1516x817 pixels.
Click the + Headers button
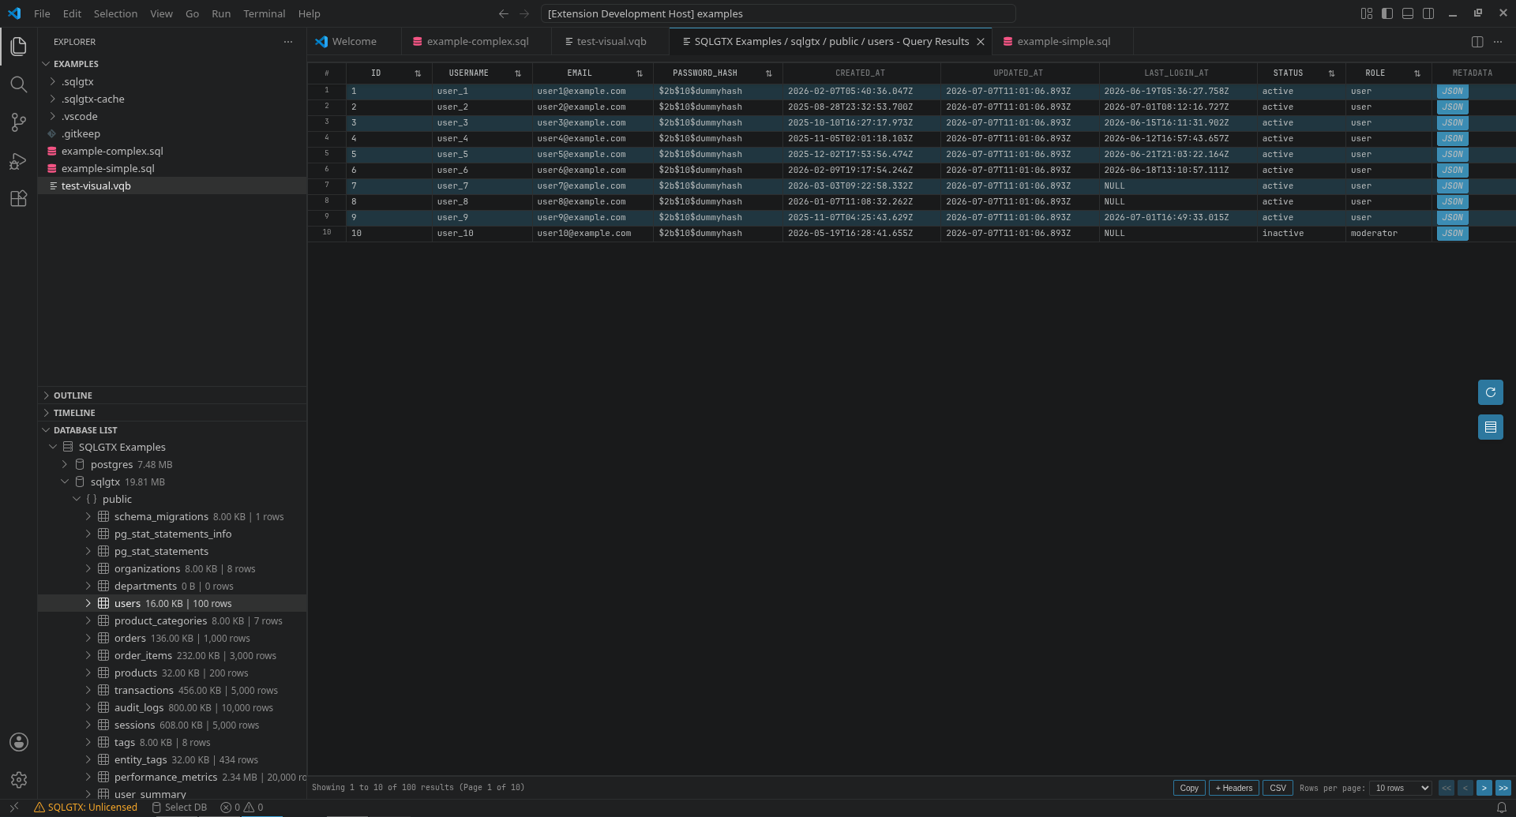1233,788
